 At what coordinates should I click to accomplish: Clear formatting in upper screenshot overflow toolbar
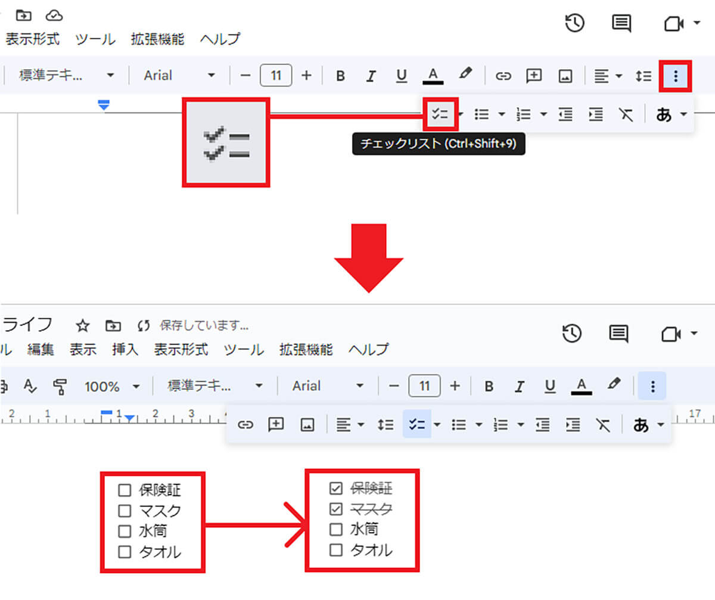(x=626, y=114)
